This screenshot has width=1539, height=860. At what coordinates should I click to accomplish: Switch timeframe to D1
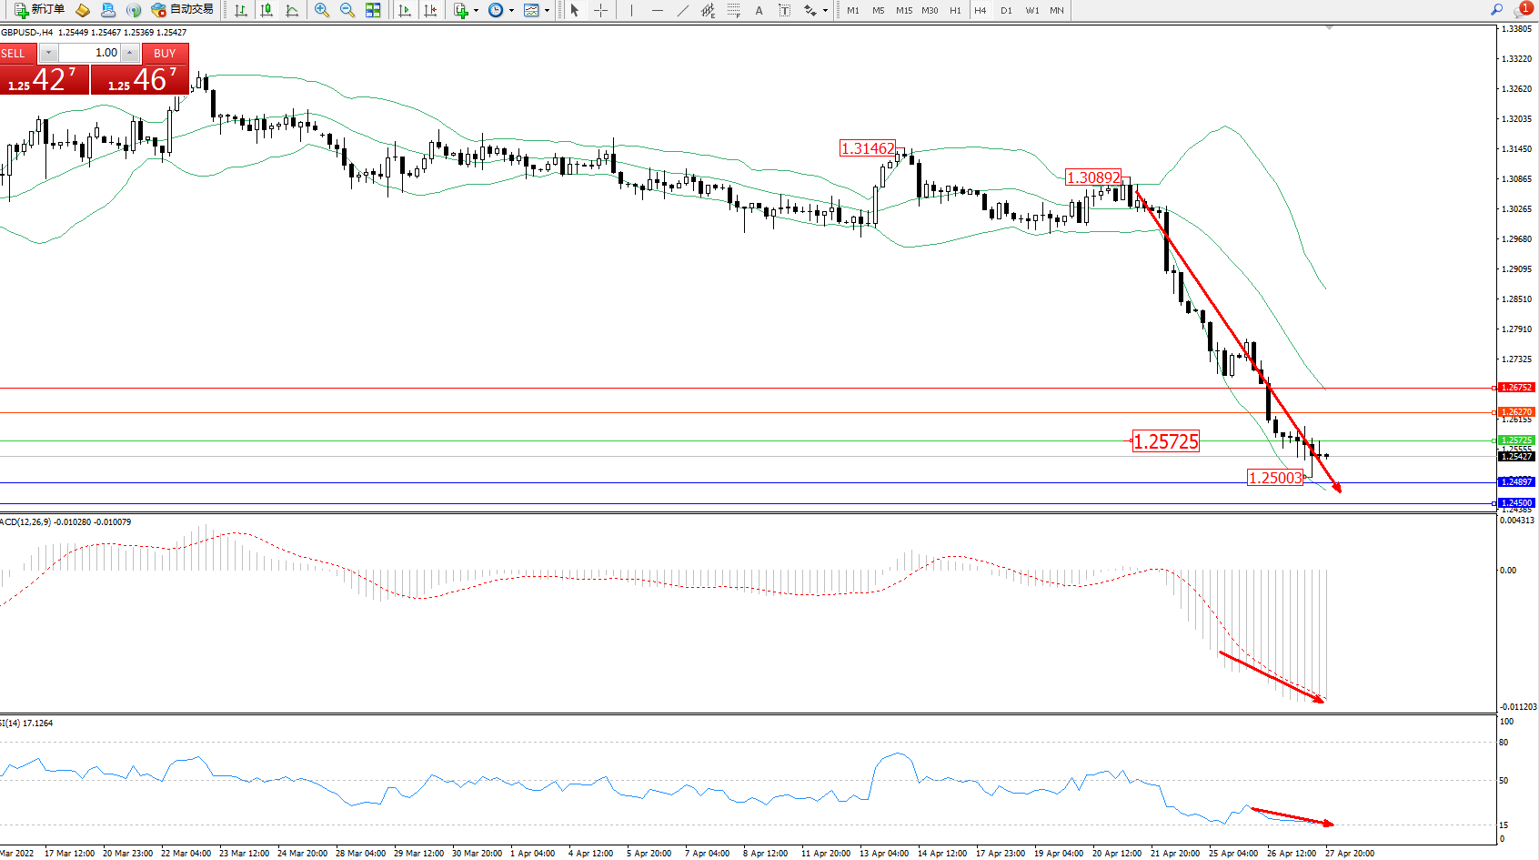pos(1006,10)
